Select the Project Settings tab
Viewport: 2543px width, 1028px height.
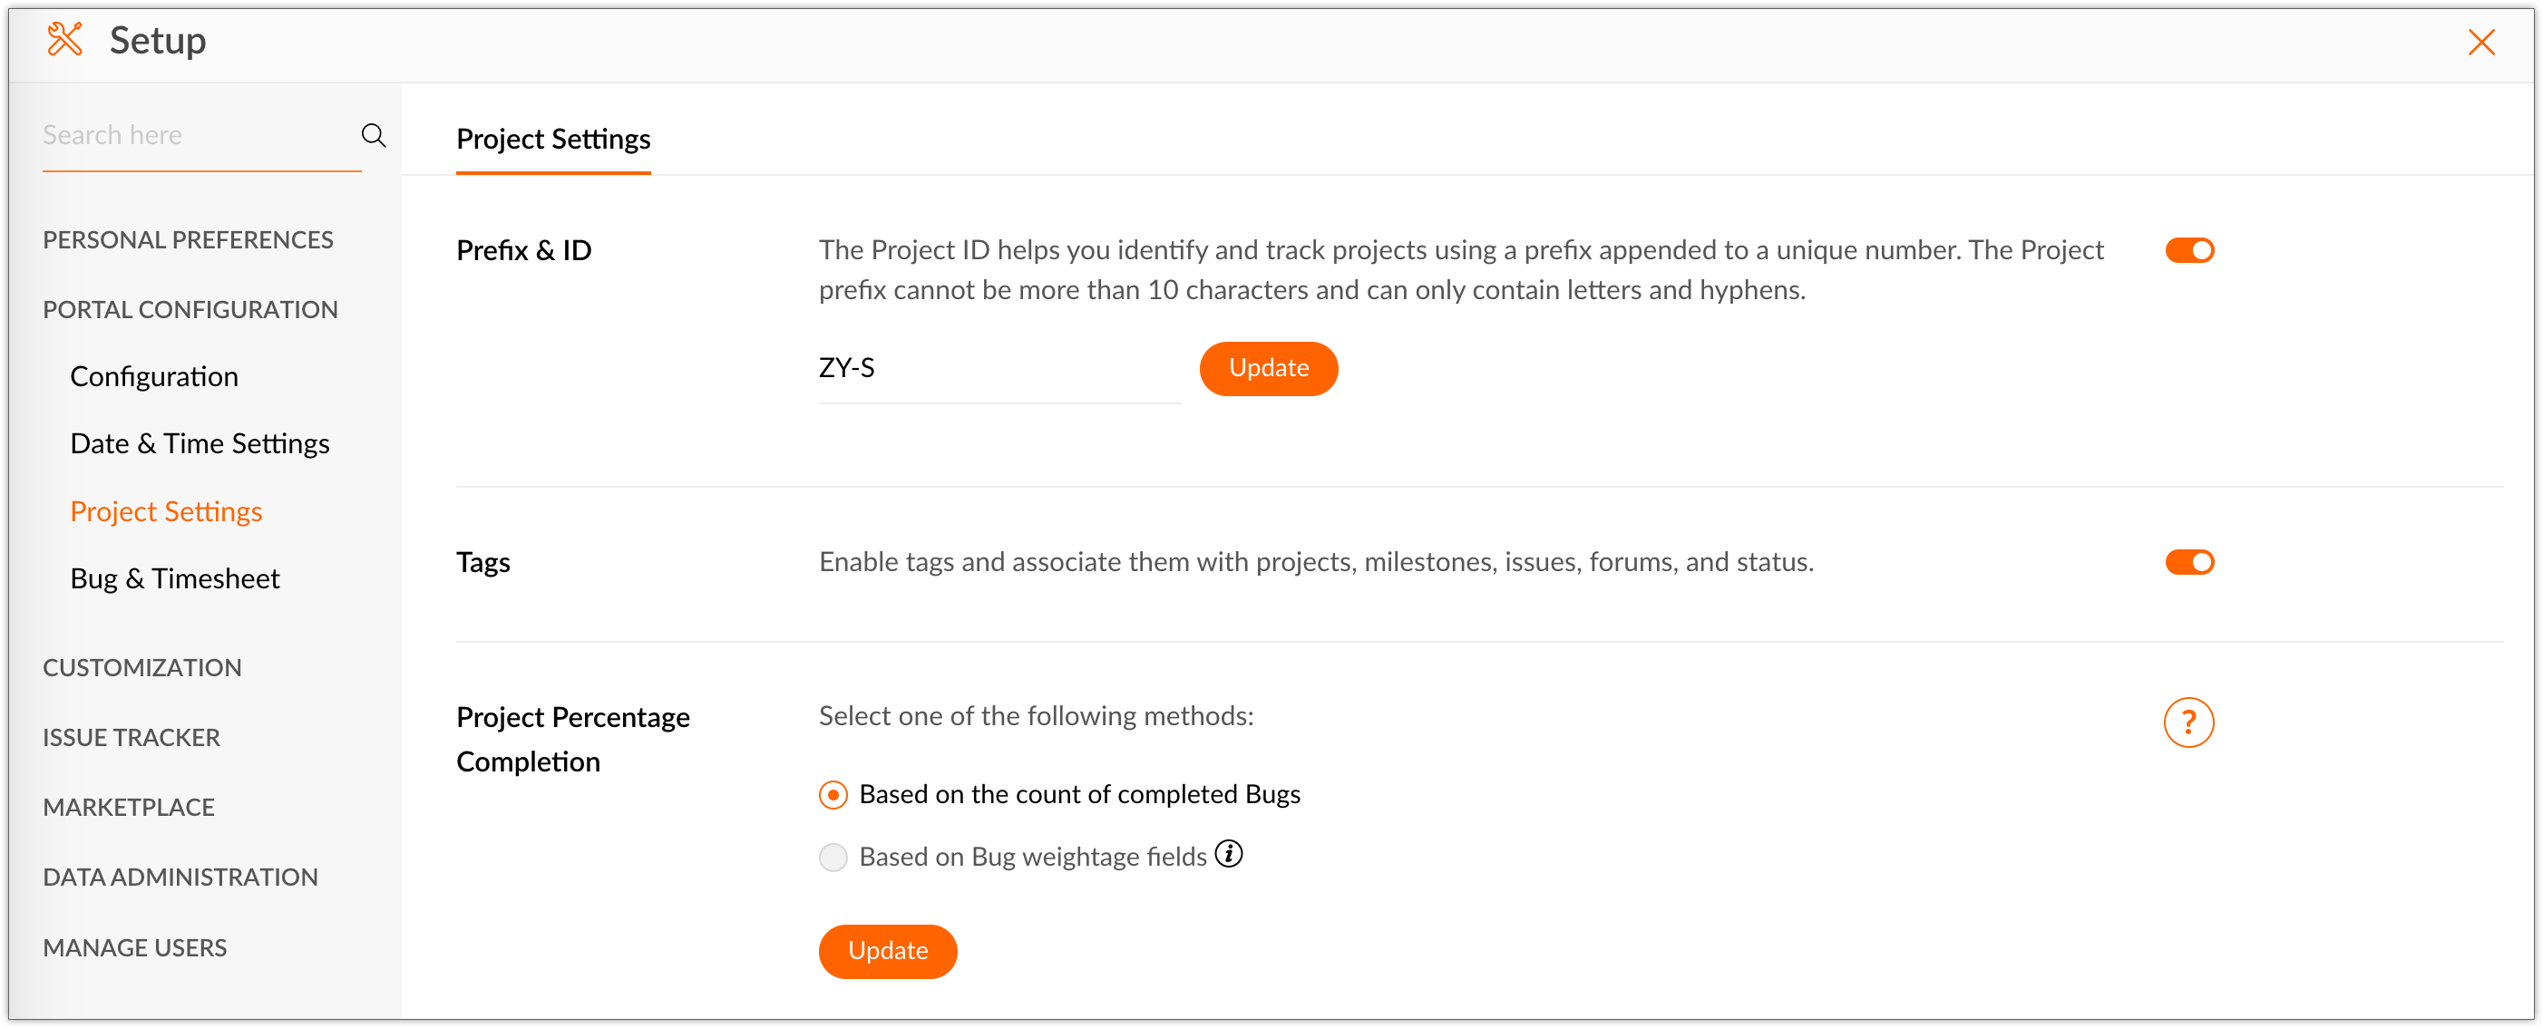point(553,139)
